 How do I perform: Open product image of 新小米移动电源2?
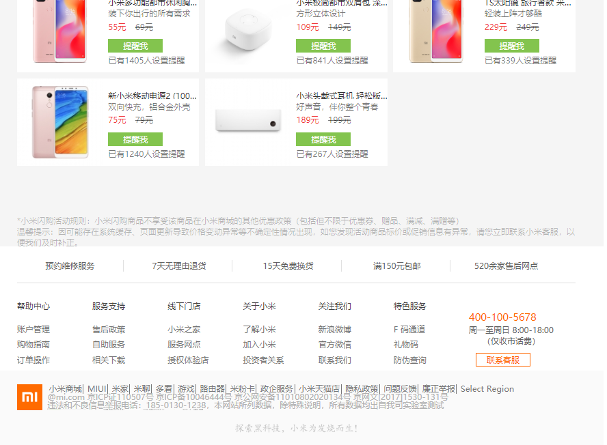click(60, 122)
